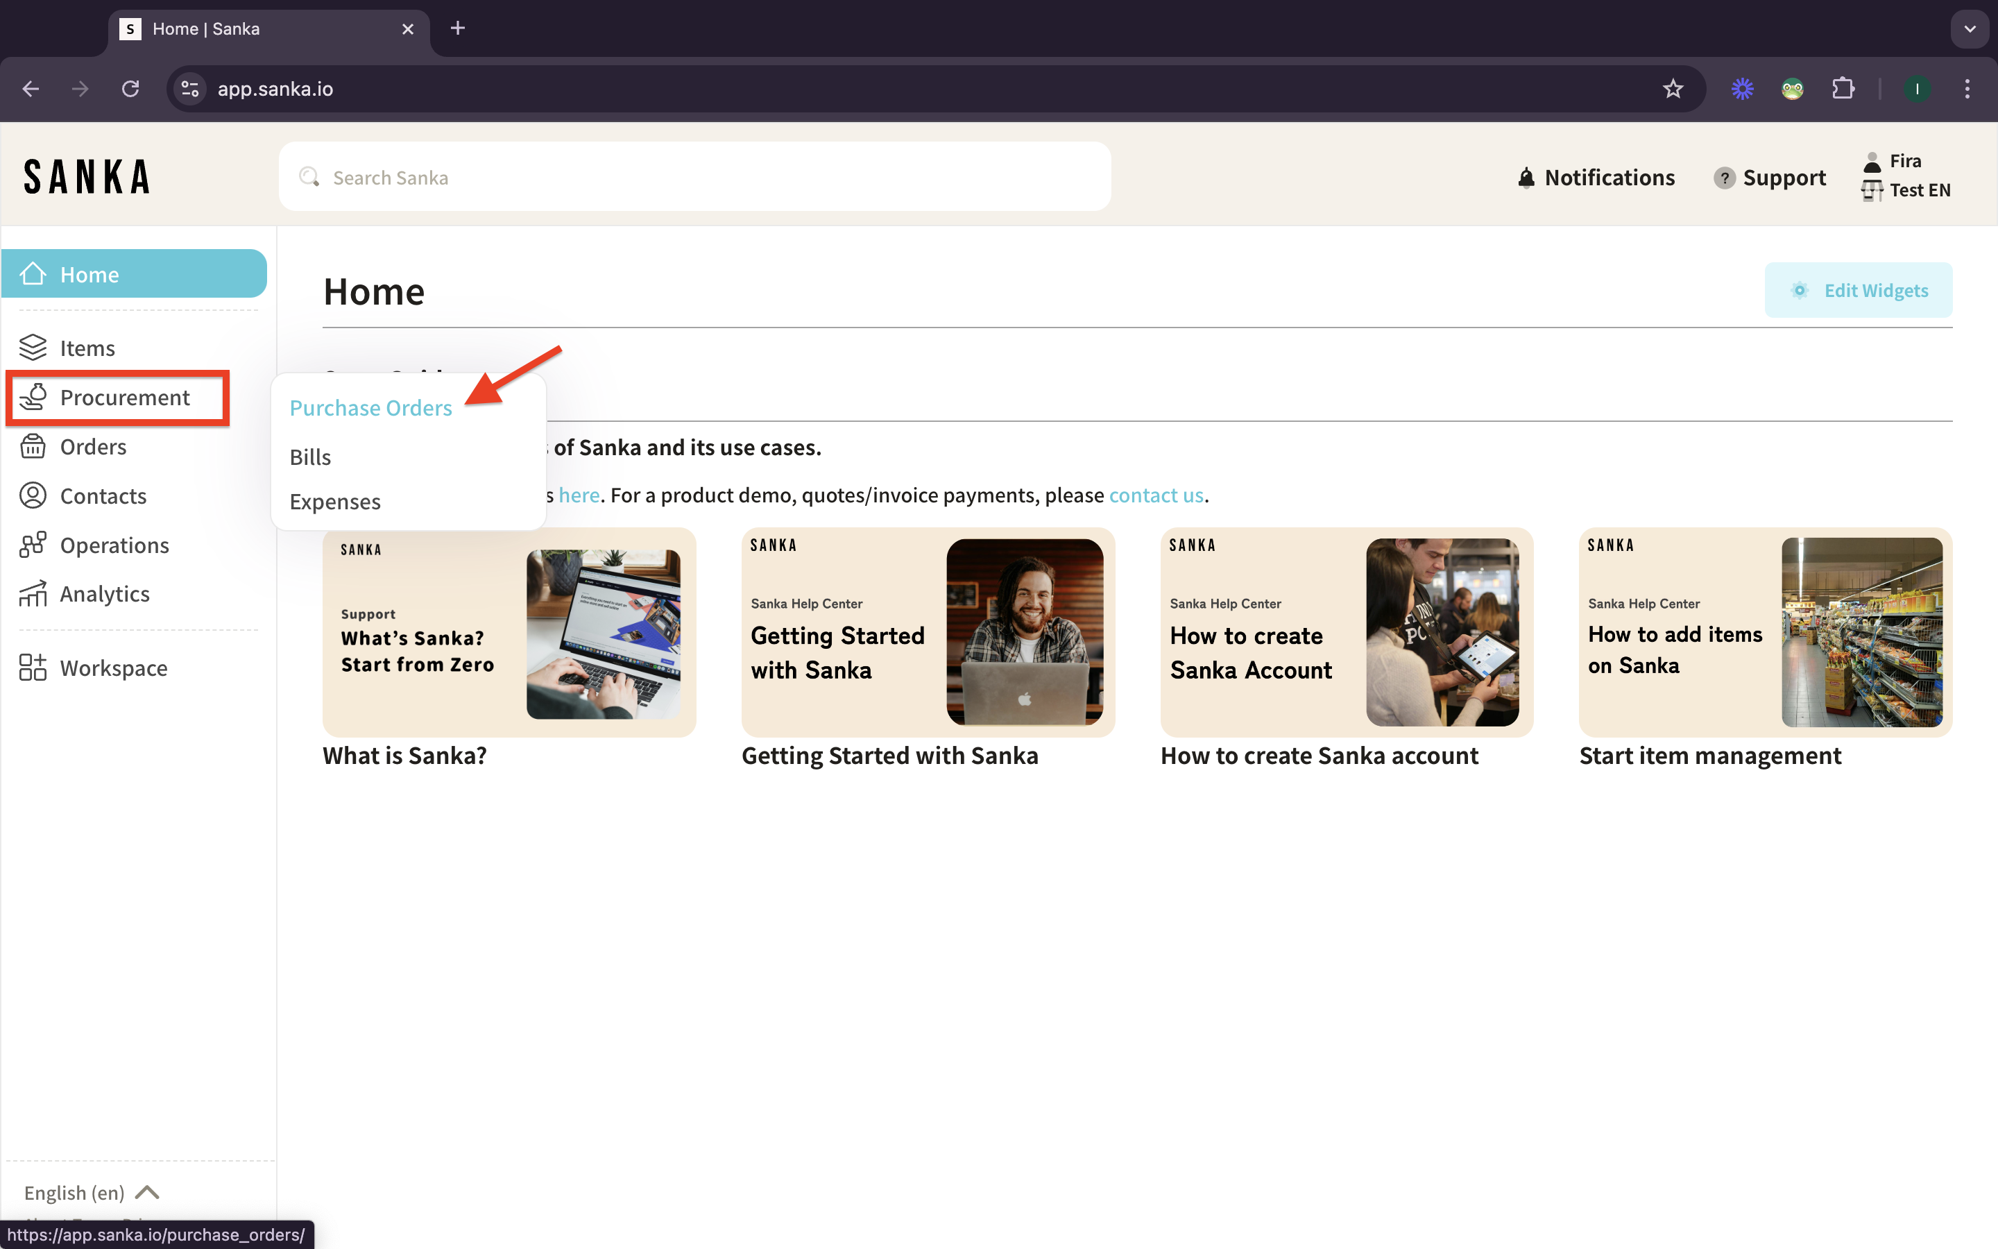The height and width of the screenshot is (1249, 1998).
Task: Follow the 'contact us' link
Action: pos(1155,495)
